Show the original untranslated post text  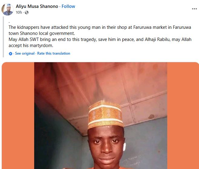point(25,53)
